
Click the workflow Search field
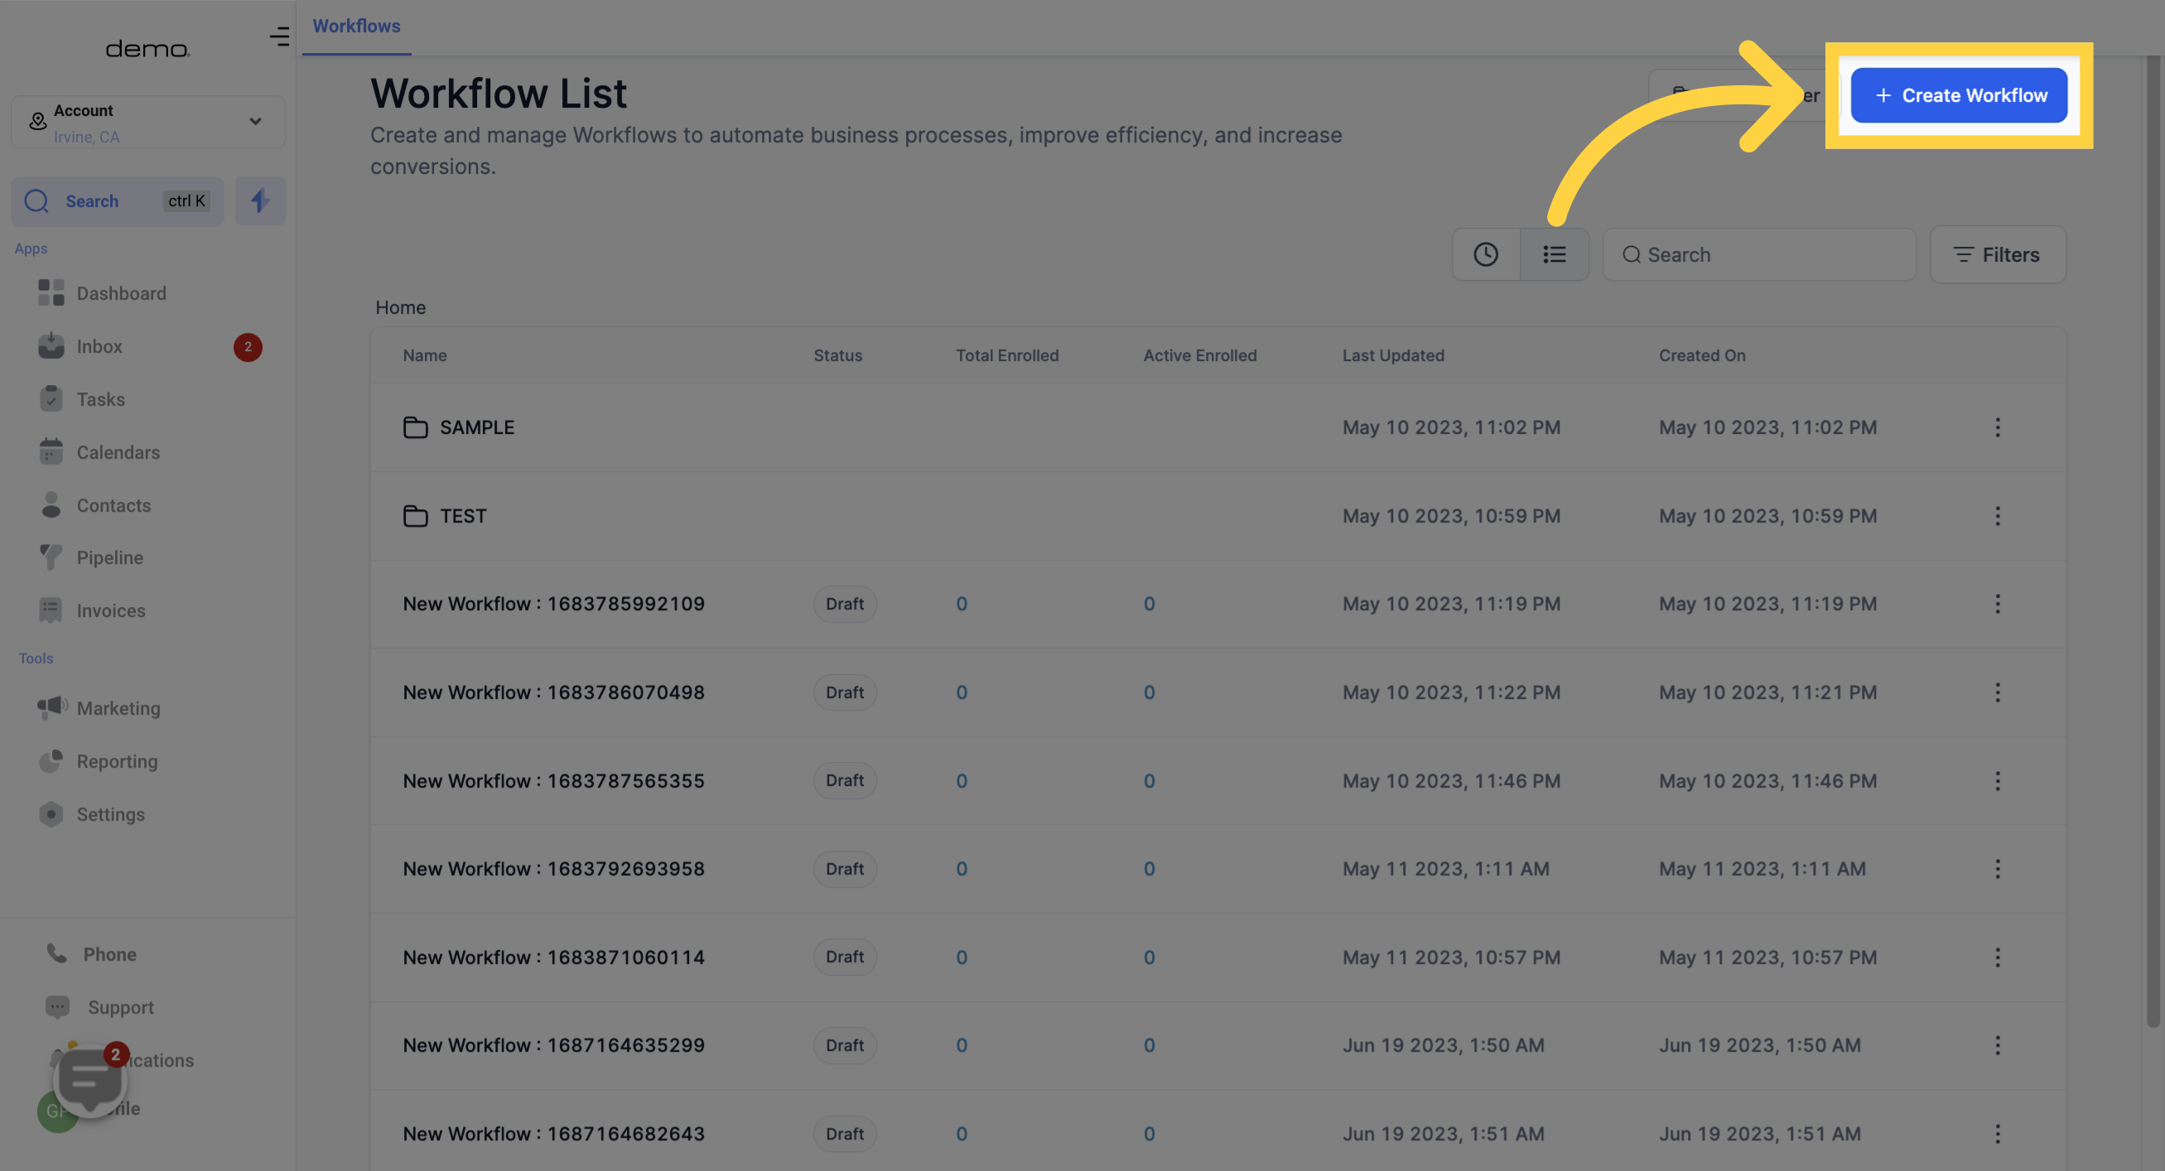pos(1759,254)
